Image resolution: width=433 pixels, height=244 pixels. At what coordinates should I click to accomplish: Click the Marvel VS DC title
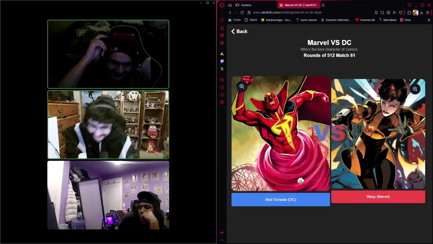pos(329,43)
